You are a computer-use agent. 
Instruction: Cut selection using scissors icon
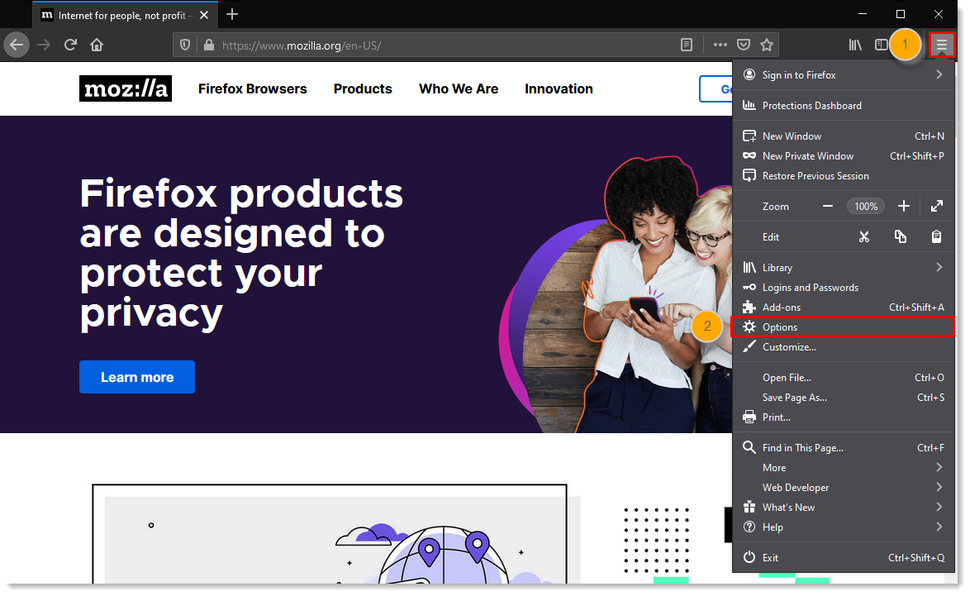point(864,236)
